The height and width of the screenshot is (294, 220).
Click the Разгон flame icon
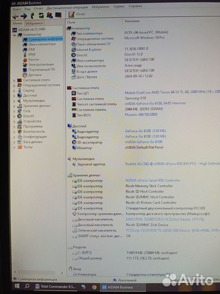coord(25,60)
